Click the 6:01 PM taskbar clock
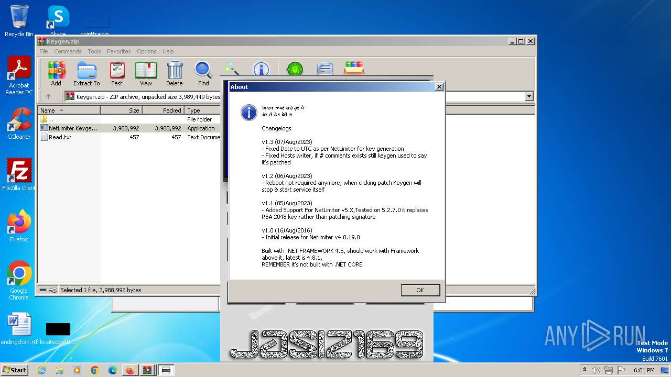671x377 pixels. click(x=644, y=370)
